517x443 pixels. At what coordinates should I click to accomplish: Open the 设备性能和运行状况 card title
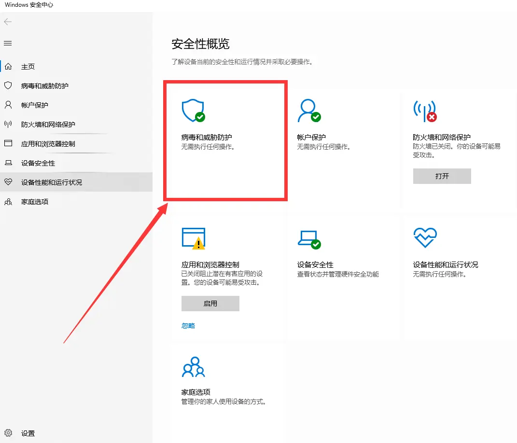(x=446, y=264)
